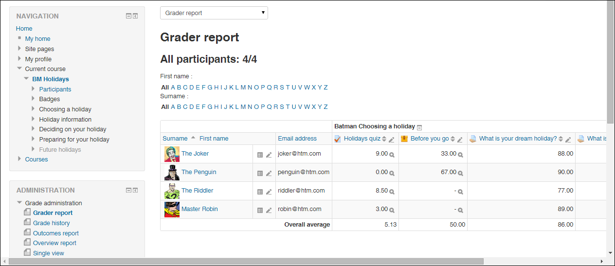The width and height of the screenshot is (615, 266).
Task: Filter surname by letter Z
Action: coord(326,107)
